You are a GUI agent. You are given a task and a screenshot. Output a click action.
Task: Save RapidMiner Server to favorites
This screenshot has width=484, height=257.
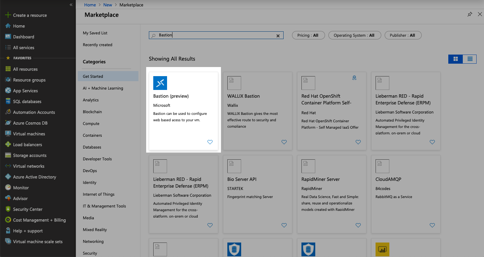pos(358,225)
